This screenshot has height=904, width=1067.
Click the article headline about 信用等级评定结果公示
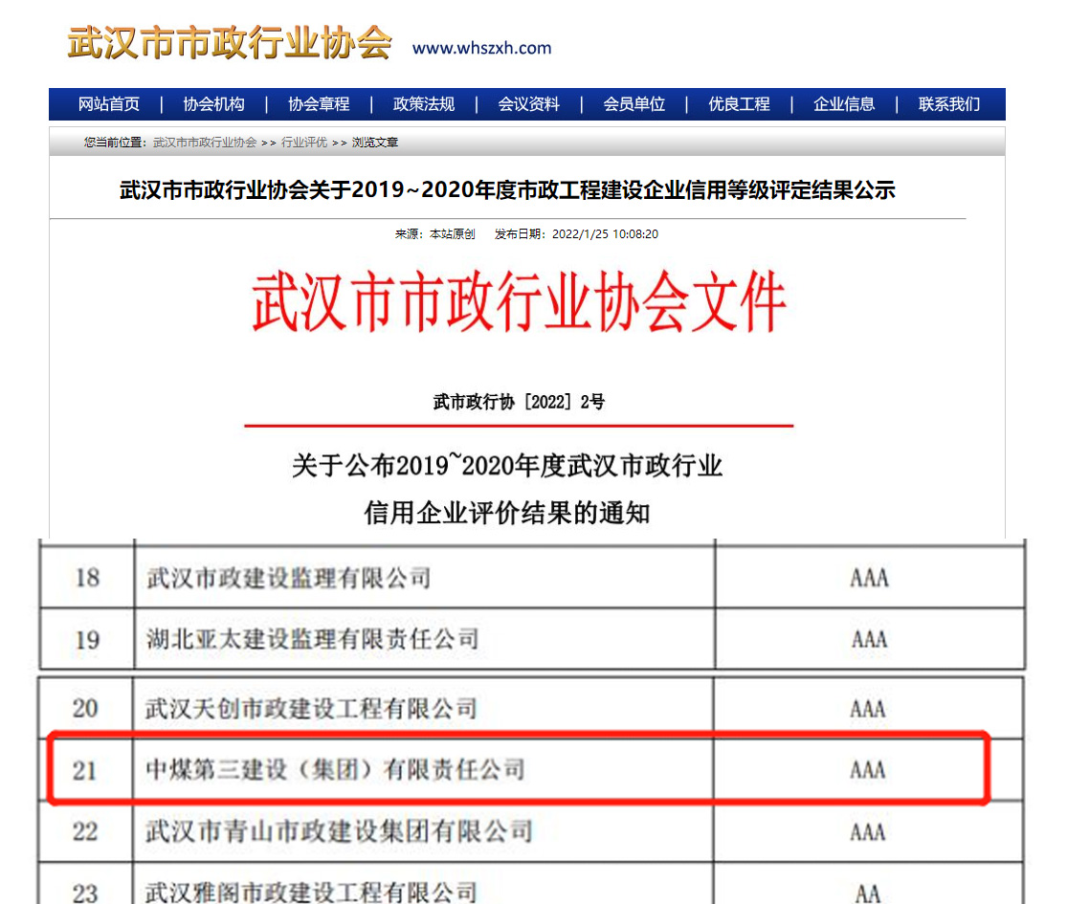[x=507, y=190]
